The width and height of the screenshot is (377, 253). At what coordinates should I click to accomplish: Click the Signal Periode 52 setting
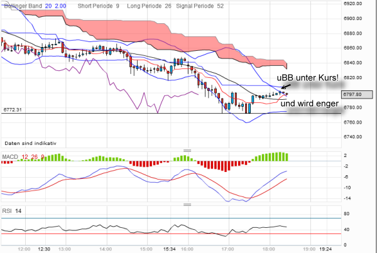pos(200,6)
